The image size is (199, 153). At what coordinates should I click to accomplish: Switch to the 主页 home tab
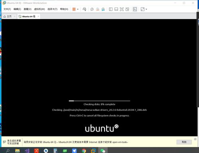[x=8, y=16]
